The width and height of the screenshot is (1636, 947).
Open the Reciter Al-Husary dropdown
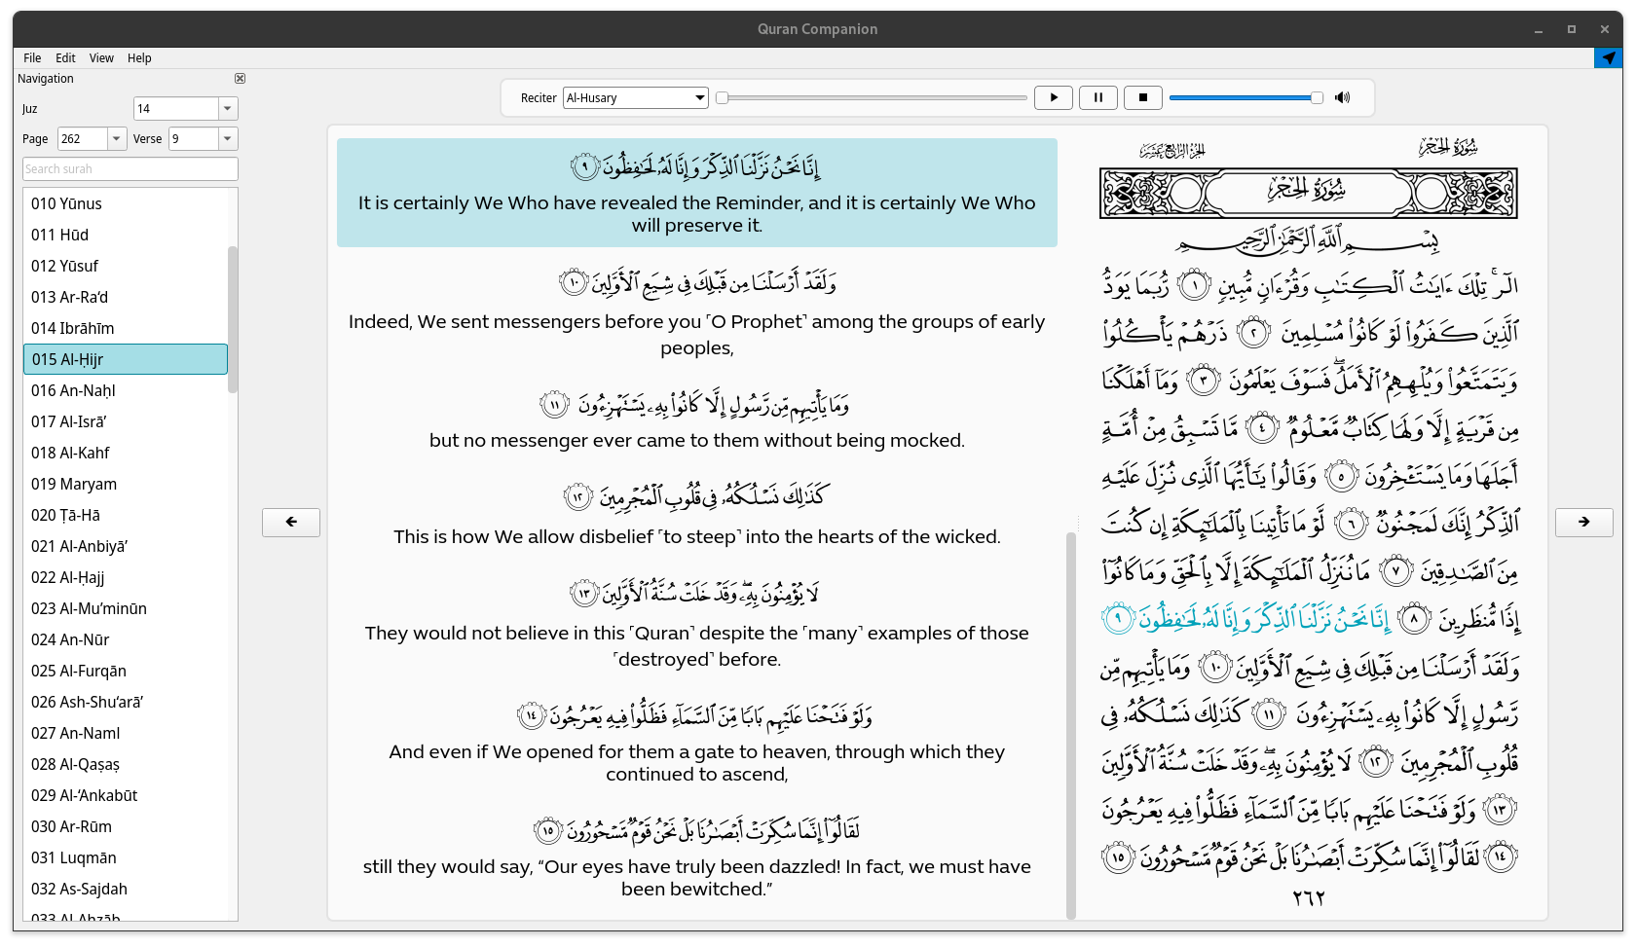(x=635, y=97)
